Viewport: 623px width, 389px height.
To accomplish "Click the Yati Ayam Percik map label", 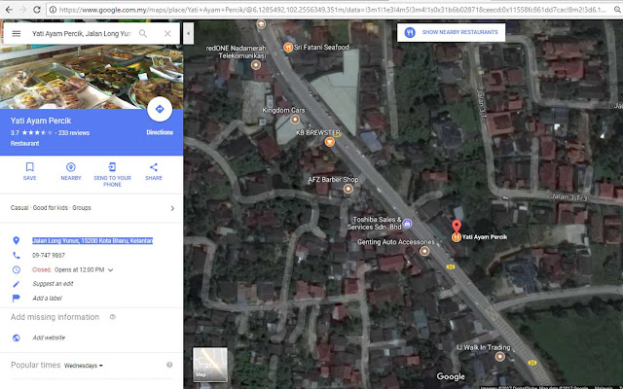I will (485, 237).
